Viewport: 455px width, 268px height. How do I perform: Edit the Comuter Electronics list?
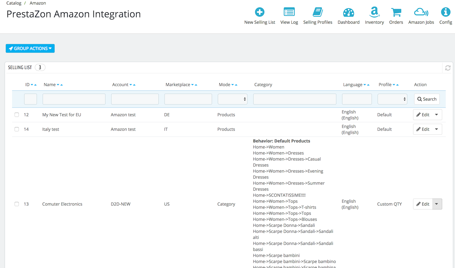tap(423, 204)
